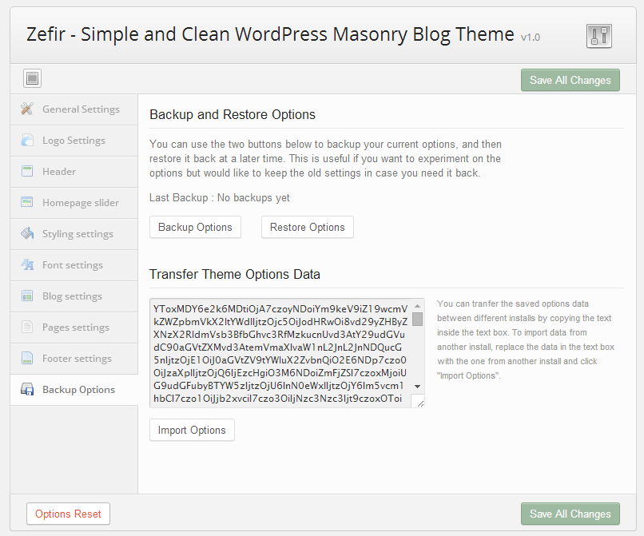Click the General Settings wrench icon
Screen dimensions: 644x536
[27, 109]
